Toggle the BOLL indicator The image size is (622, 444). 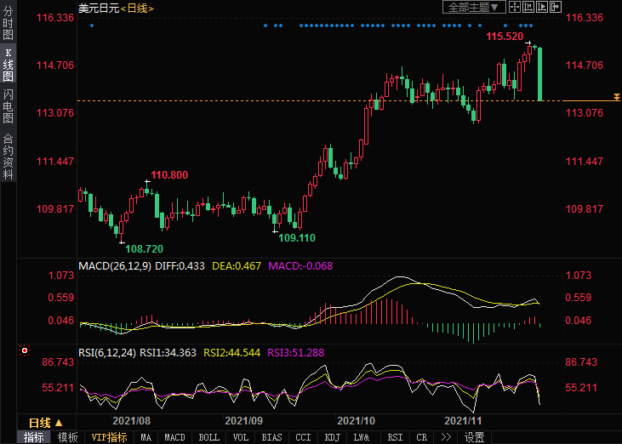tap(208, 437)
